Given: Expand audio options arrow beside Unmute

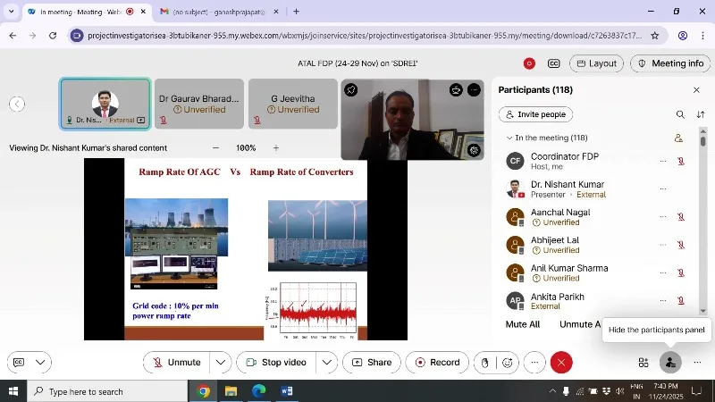Looking at the screenshot, I should click(x=221, y=363).
